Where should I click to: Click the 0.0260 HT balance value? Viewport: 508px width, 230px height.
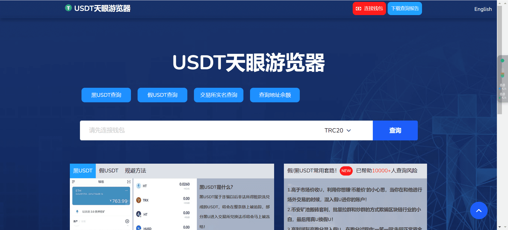(x=184, y=184)
